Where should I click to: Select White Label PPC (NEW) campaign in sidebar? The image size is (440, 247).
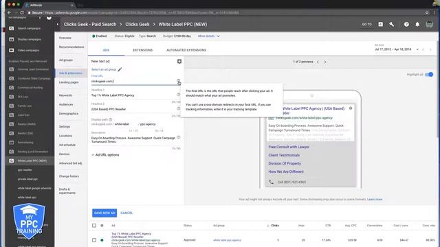[32, 161]
